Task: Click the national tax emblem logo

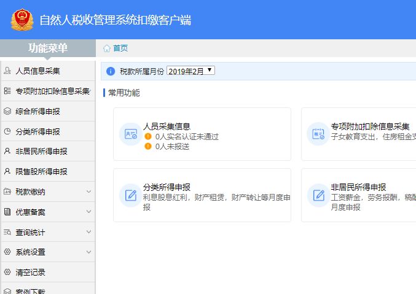Action: (x=22, y=20)
